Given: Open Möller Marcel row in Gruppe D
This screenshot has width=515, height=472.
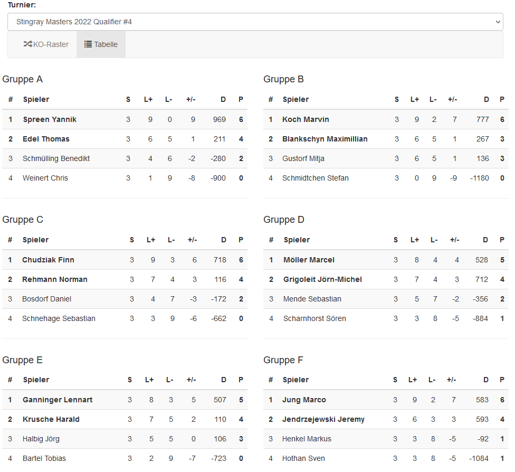Looking at the screenshot, I should [309, 260].
